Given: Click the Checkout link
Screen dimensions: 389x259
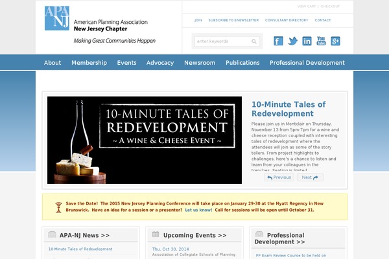Looking at the screenshot, I should (330, 6).
